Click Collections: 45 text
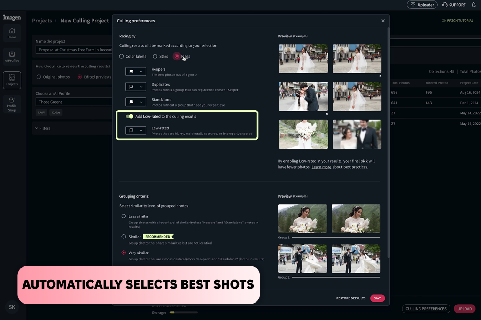Screen dimensions: 481x320 coord(442,71)
